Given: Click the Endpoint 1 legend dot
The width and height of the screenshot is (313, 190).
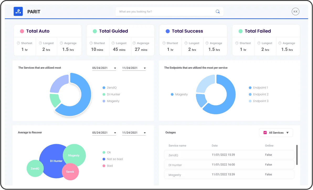Looking at the screenshot, I should point(250,88).
